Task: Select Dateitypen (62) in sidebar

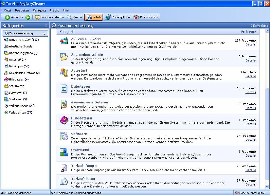Action: (17, 66)
